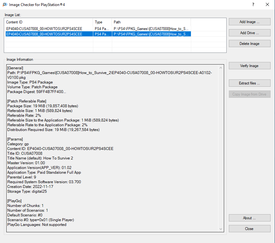Click the Title Name: How To Survive 2 line

pos(40,158)
